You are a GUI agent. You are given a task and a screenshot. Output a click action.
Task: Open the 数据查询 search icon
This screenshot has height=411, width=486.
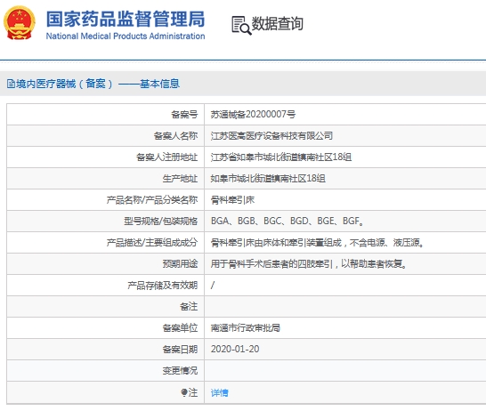click(241, 25)
